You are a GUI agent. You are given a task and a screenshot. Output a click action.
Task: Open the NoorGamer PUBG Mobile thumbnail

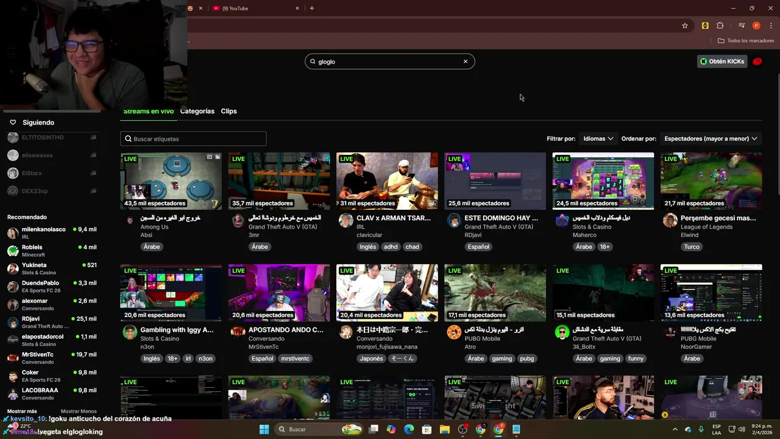pos(711,293)
